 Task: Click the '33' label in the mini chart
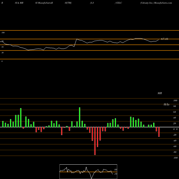tap(116, 170)
